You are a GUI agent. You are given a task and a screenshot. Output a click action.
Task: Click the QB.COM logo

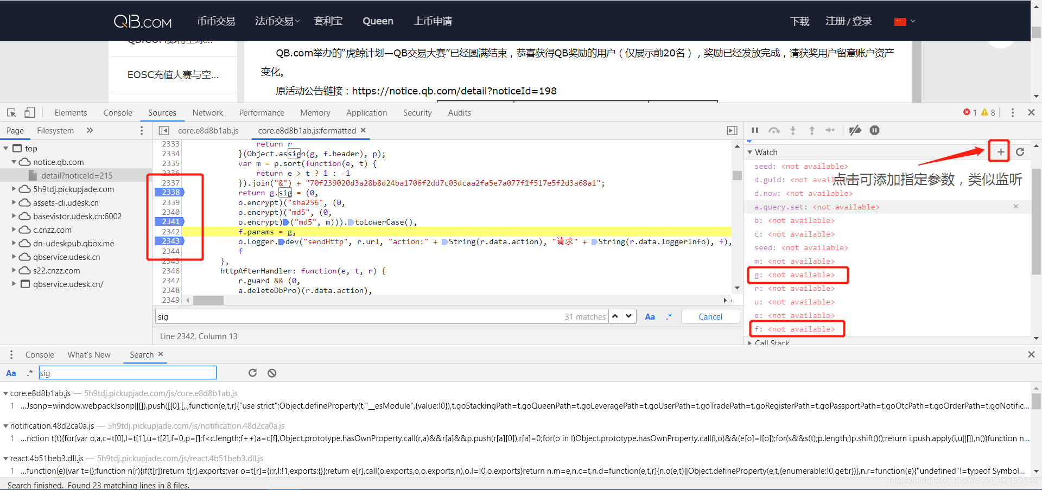pos(143,21)
